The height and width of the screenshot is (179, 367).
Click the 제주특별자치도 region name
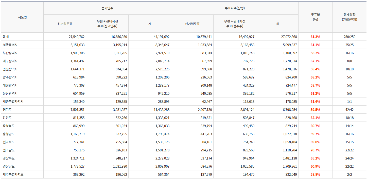[x=13, y=174]
